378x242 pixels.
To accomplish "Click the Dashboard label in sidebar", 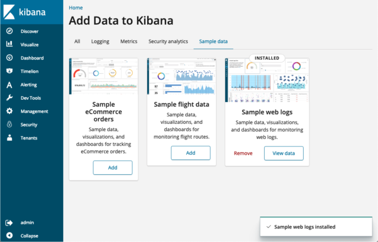I will click(x=32, y=58).
